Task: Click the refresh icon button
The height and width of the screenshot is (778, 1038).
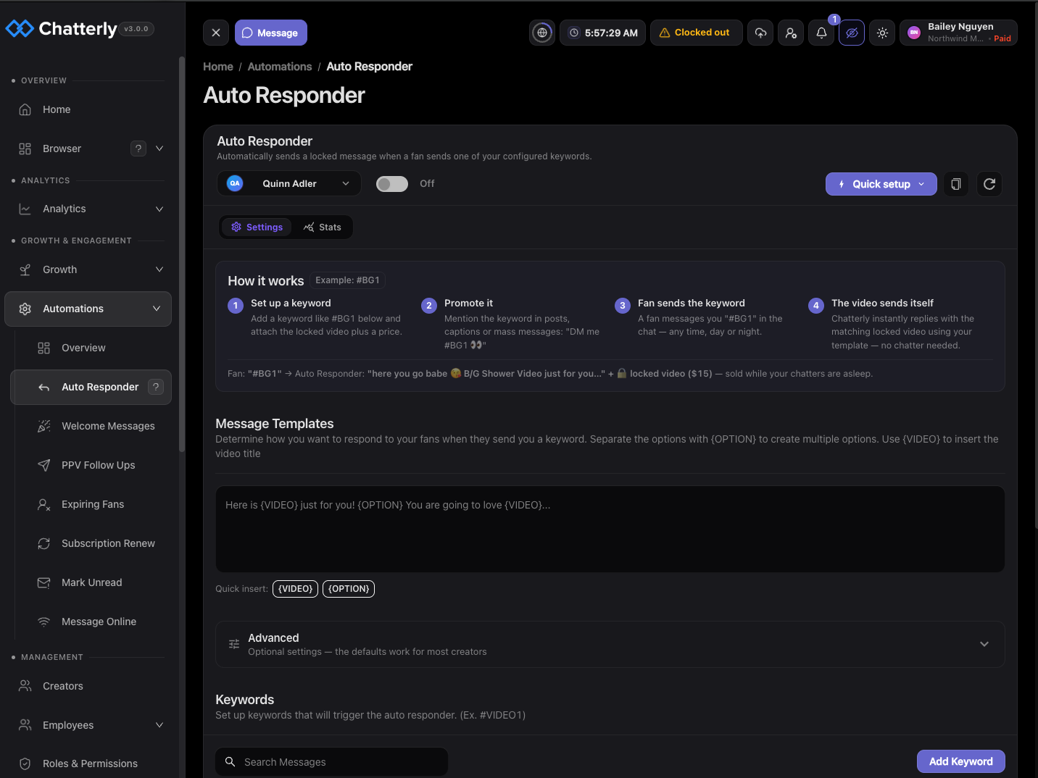Action: point(989,184)
